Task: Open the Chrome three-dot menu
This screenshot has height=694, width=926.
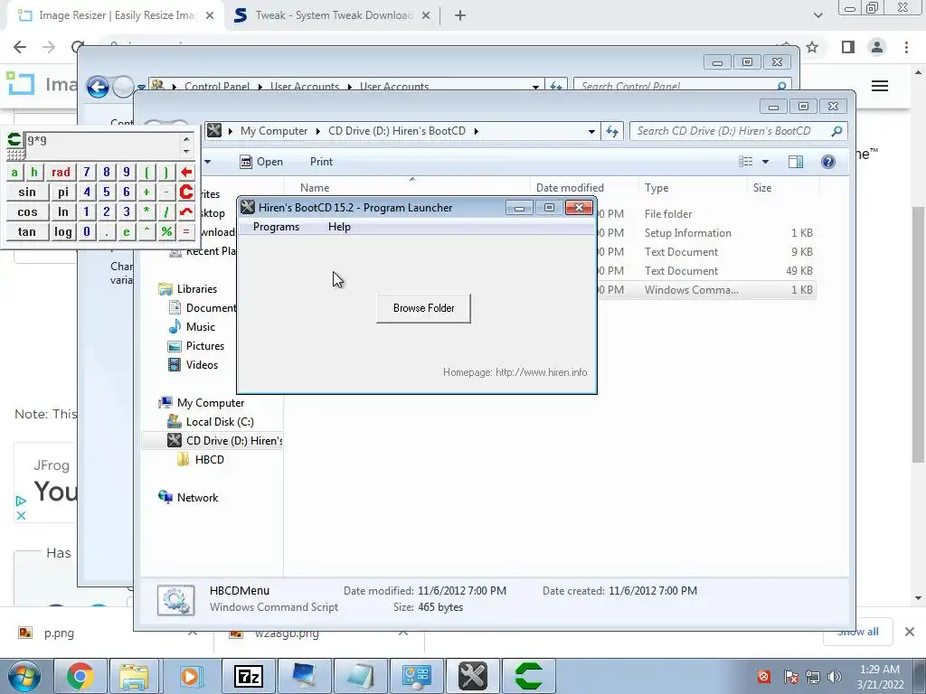Action: point(906,47)
